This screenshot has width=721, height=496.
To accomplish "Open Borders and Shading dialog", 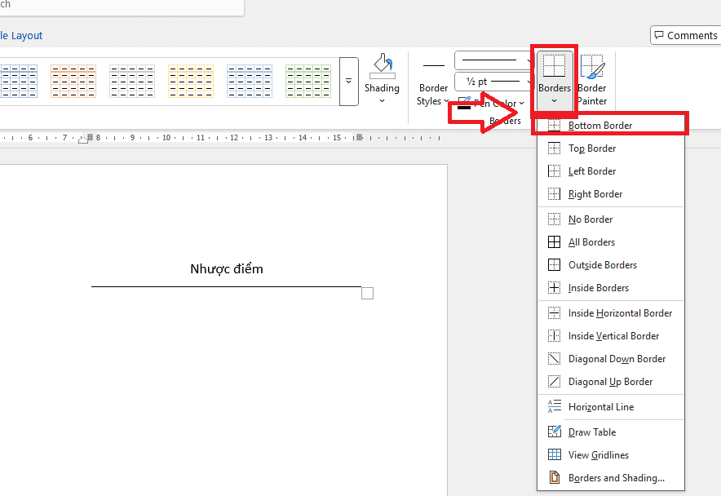I will [x=616, y=478].
